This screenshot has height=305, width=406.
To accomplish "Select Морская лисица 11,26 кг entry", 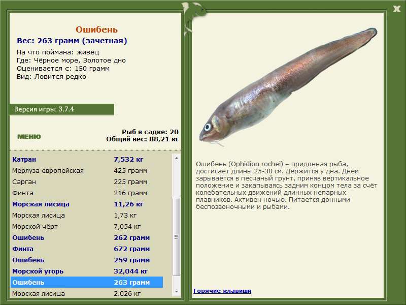I will (87, 204).
